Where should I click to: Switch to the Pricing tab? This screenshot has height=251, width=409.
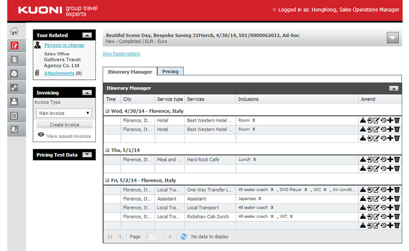coord(170,72)
